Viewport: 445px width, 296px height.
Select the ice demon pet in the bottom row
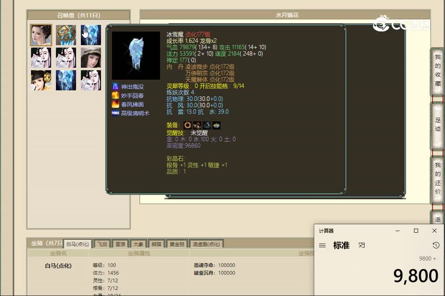pyautogui.click(x=66, y=81)
